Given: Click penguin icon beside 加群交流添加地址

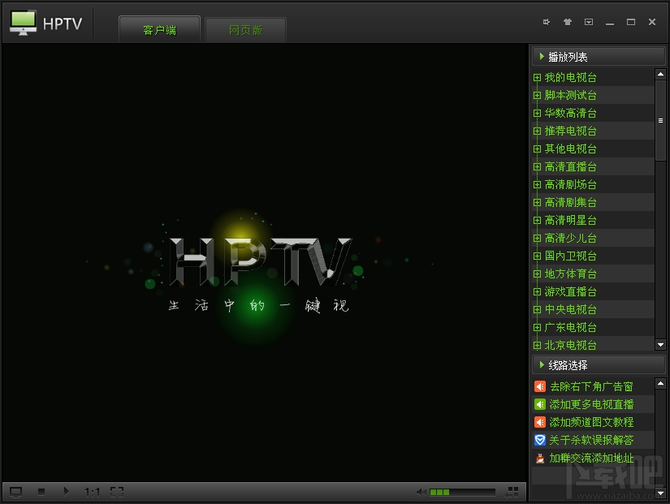Looking at the screenshot, I should click(x=540, y=459).
